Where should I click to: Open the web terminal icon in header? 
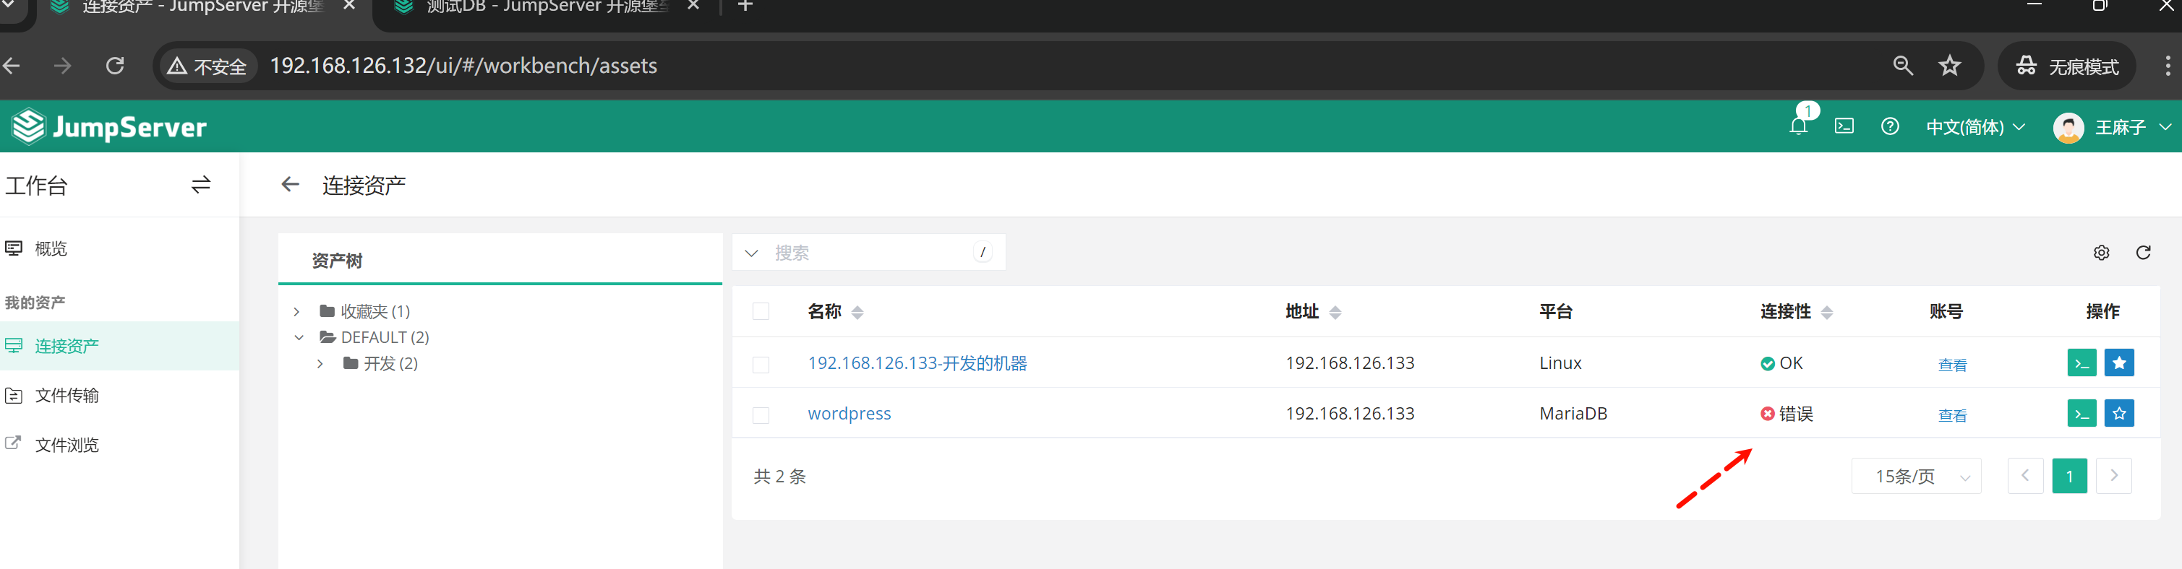[x=1844, y=127]
